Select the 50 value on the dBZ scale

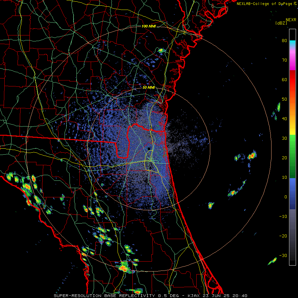[284, 99]
